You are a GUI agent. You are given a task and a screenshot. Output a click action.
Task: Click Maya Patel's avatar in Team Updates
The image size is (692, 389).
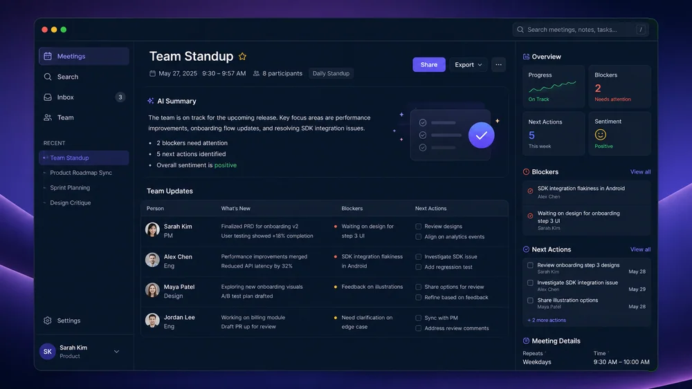[152, 290]
